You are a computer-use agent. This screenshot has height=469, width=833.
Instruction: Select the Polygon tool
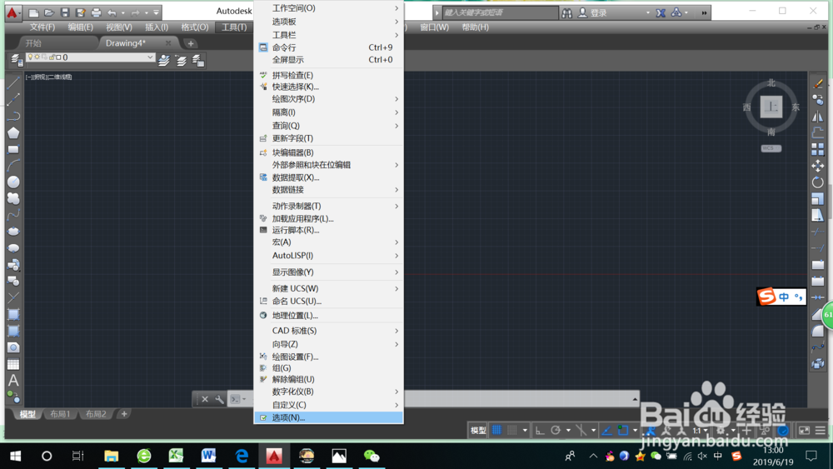point(13,132)
